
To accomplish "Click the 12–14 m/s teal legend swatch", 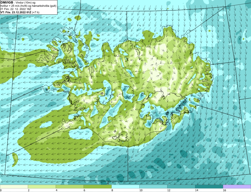I will pyautogui.click(x=181, y=186).
